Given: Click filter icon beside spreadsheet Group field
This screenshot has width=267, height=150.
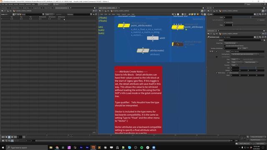Looking at the screenshot, I should coord(43,15).
